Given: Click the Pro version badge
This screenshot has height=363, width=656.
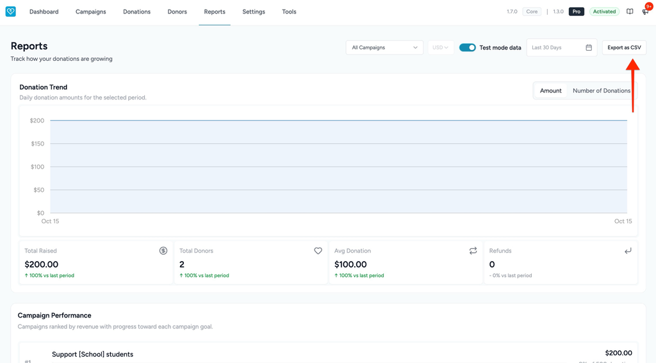Looking at the screenshot, I should click(576, 12).
